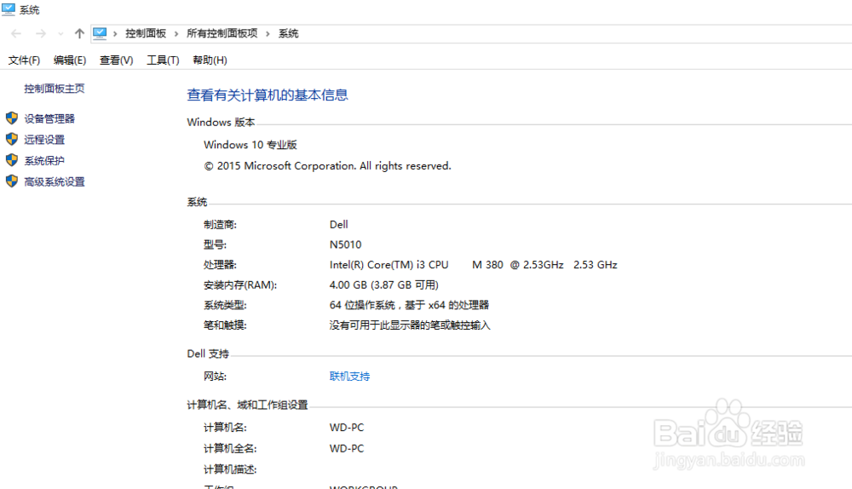Open 设备管理器 link
Image resolution: width=852 pixels, height=489 pixels.
click(x=49, y=118)
